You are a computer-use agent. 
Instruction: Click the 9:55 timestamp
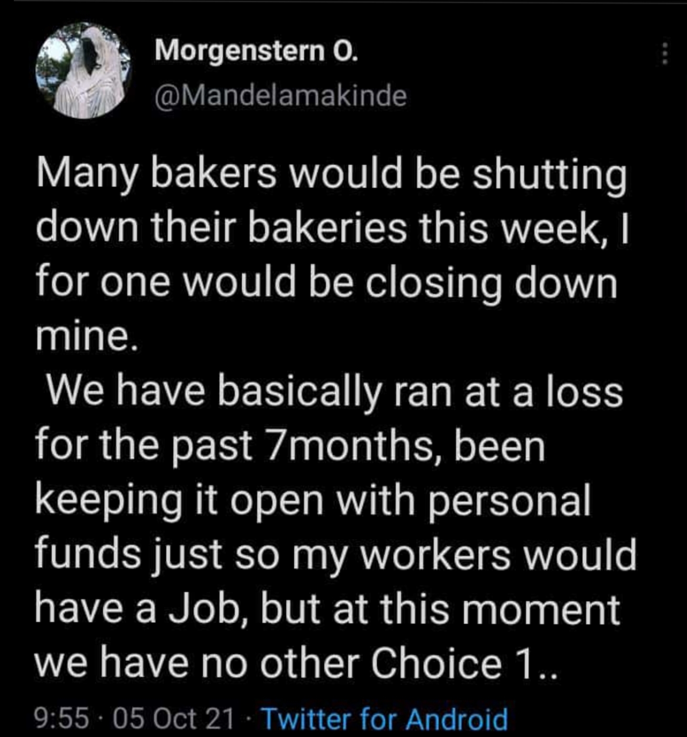pos(62,718)
